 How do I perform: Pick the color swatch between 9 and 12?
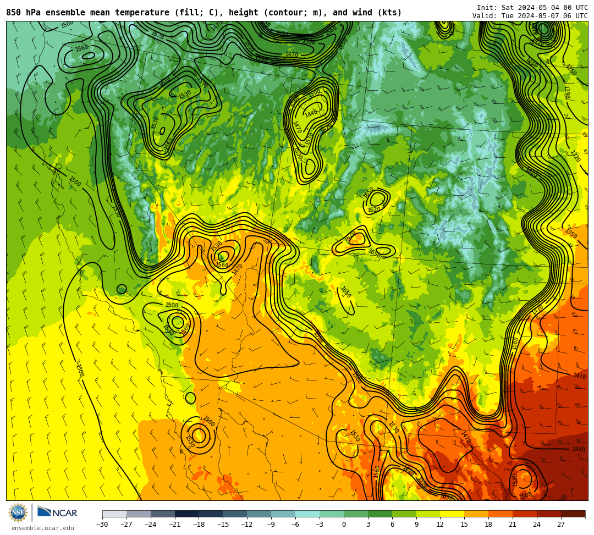tap(428, 514)
